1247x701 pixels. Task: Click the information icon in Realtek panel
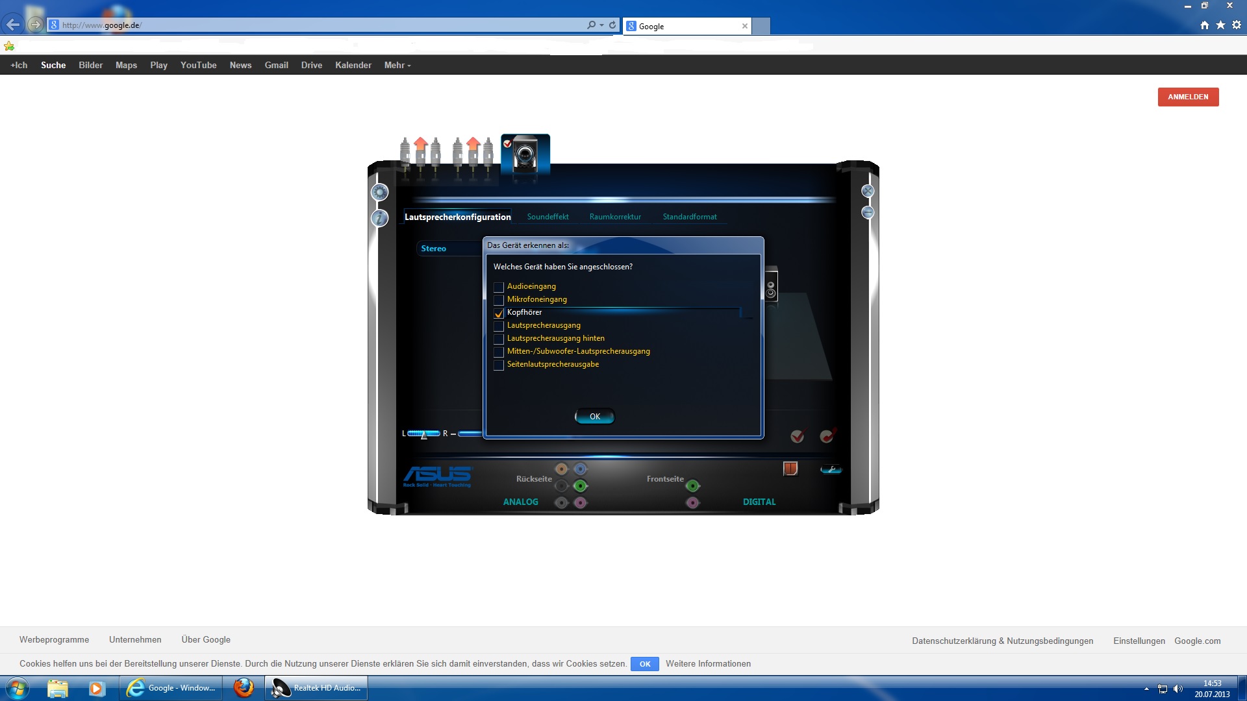[380, 218]
